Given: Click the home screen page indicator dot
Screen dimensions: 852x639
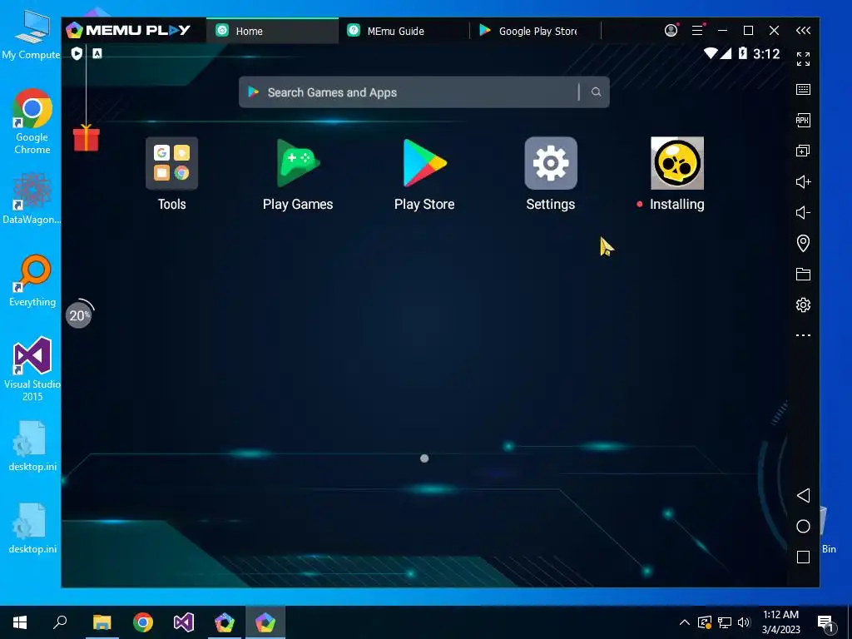Looking at the screenshot, I should click(424, 458).
